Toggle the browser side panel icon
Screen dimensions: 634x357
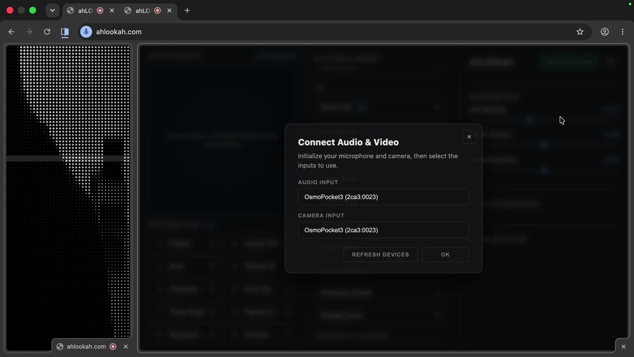click(65, 32)
